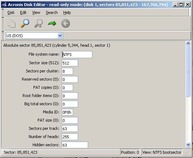
Task: Open the Edit menu
Action: pyautogui.click(x=23, y=12)
